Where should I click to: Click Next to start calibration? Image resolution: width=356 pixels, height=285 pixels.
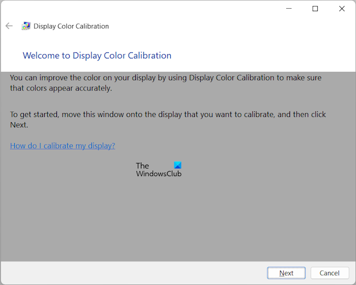[x=286, y=273]
